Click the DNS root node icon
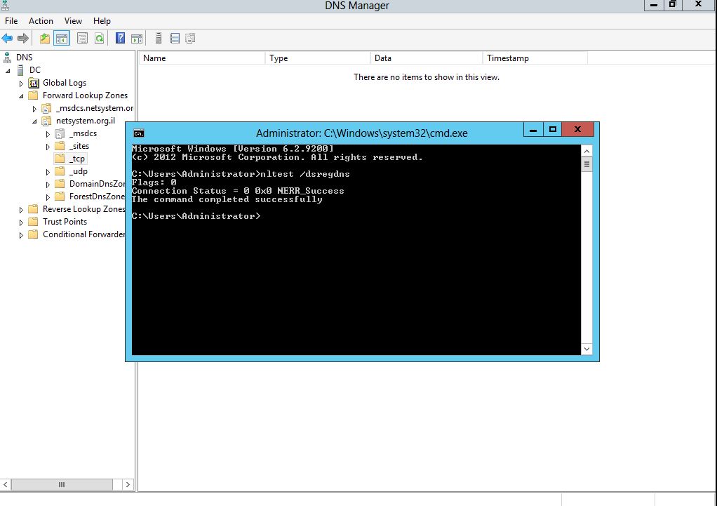 pyautogui.click(x=7, y=58)
